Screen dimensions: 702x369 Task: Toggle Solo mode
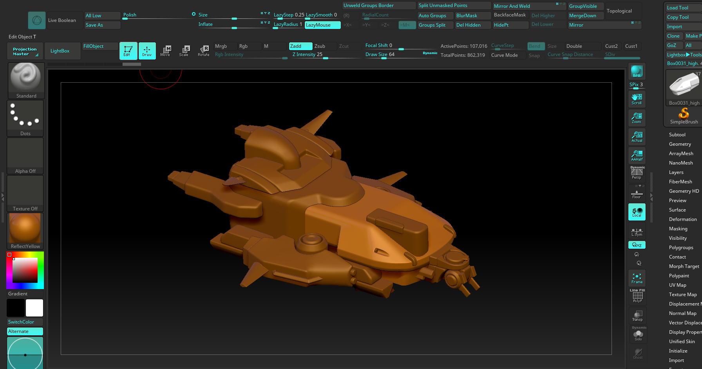[638, 334]
